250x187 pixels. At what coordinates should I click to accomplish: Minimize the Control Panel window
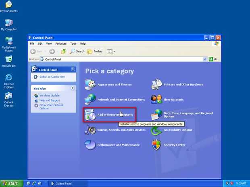tap(206, 38)
